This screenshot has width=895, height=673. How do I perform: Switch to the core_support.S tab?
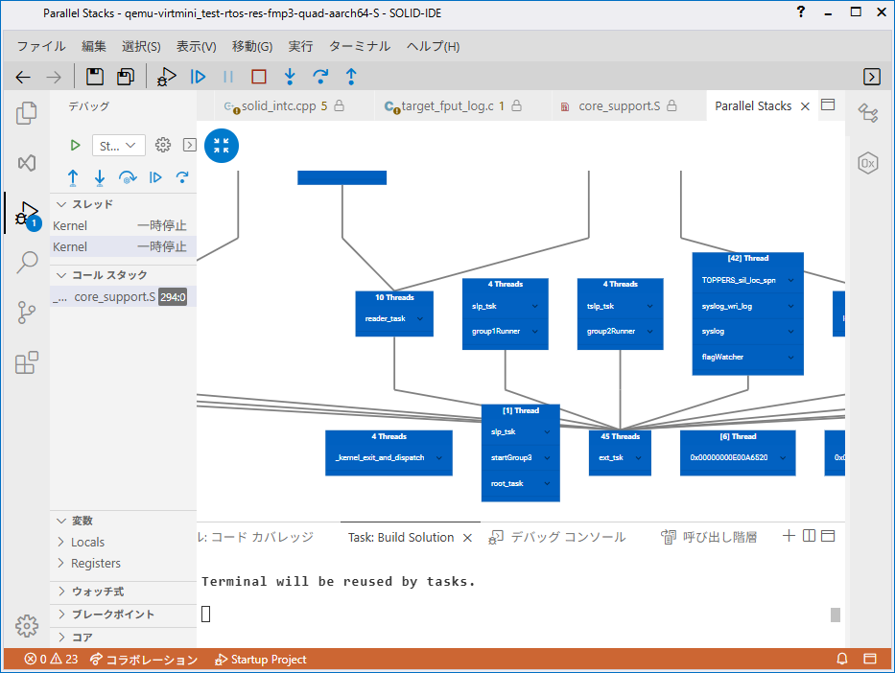pyautogui.click(x=619, y=106)
